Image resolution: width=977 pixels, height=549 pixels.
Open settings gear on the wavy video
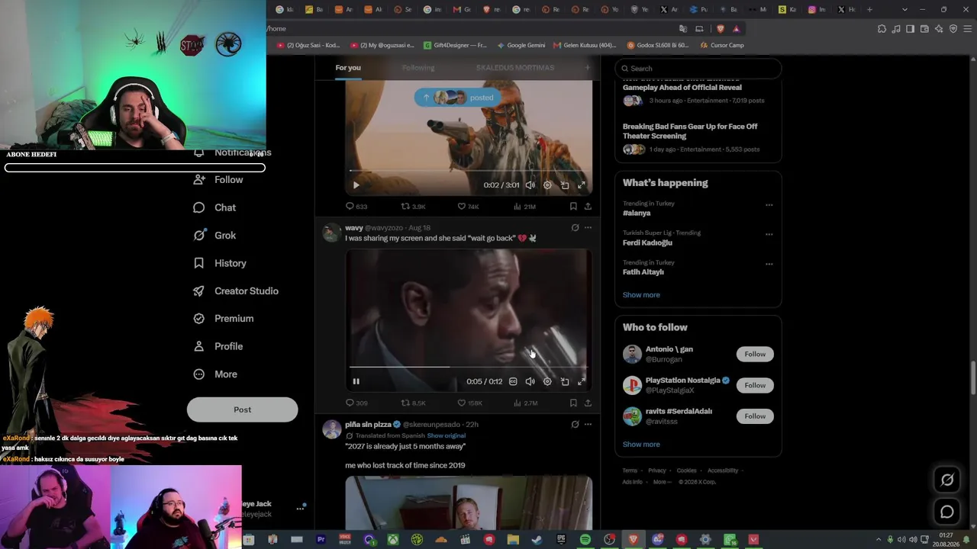547,381
